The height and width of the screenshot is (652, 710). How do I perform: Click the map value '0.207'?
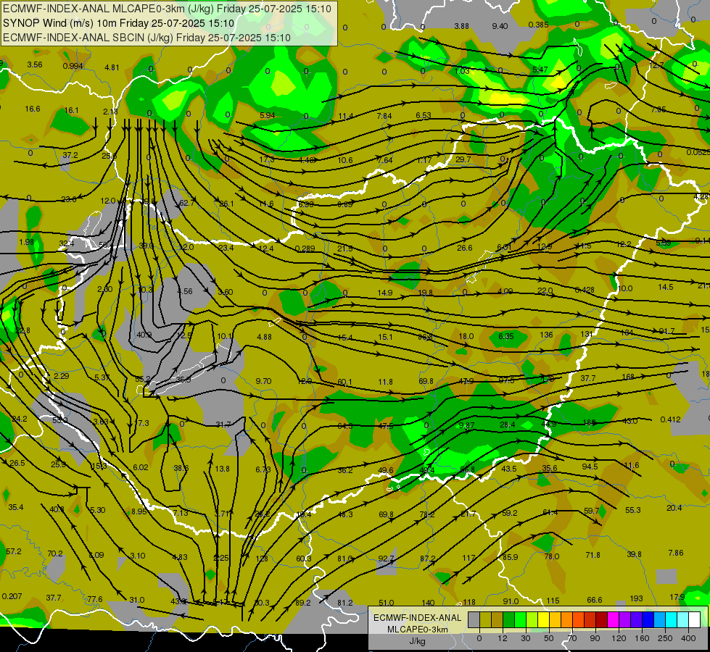tap(12, 596)
